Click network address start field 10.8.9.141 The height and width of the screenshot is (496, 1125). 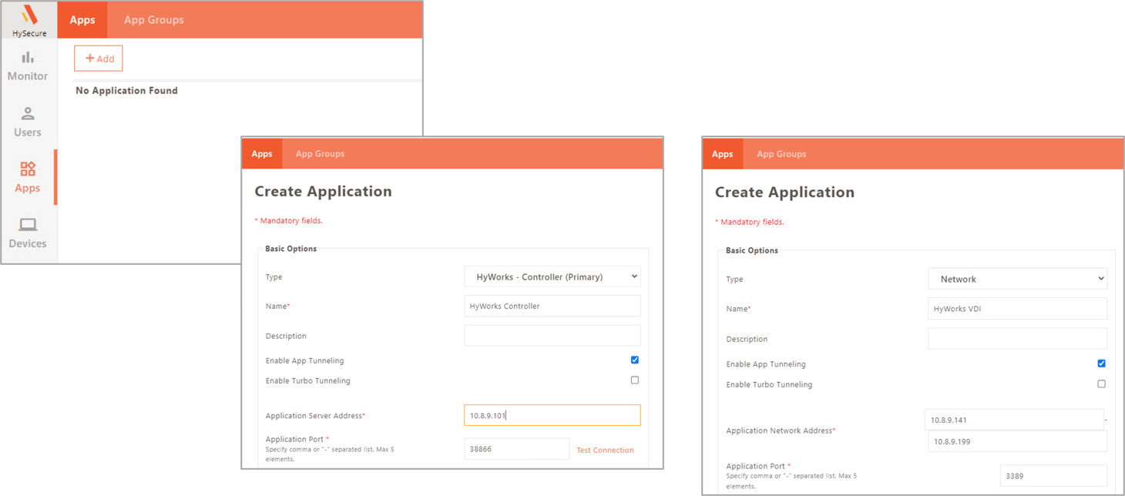1014,420
